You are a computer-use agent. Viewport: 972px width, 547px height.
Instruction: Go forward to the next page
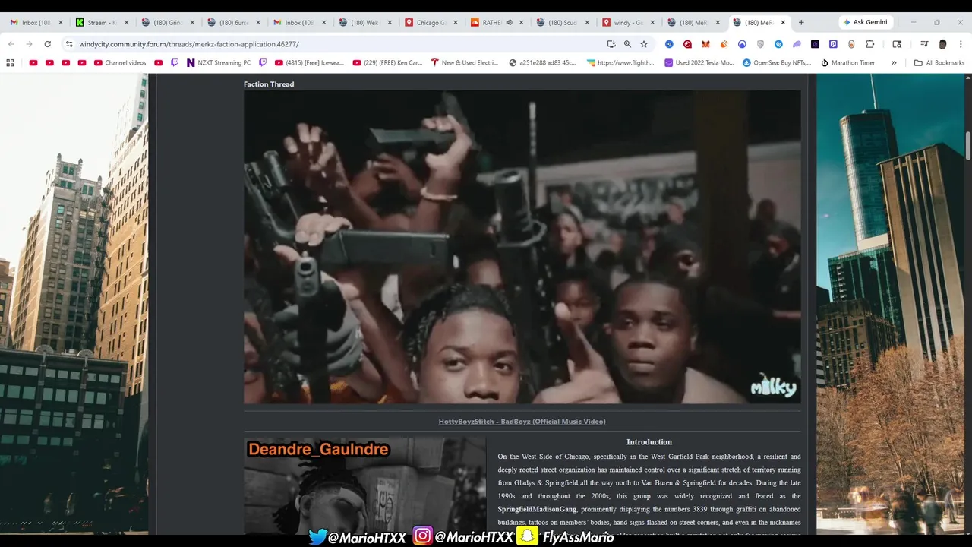pyautogui.click(x=29, y=44)
